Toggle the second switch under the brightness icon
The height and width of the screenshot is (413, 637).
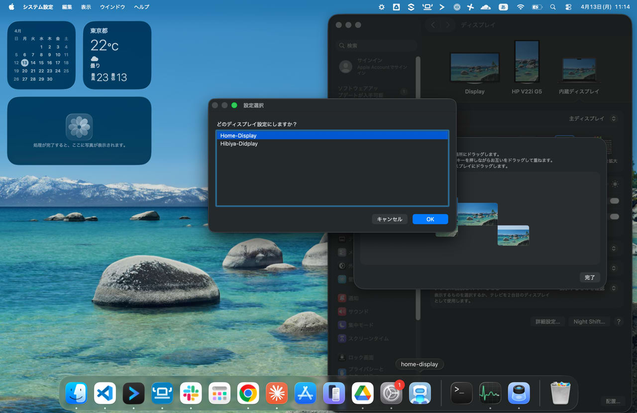[615, 217]
